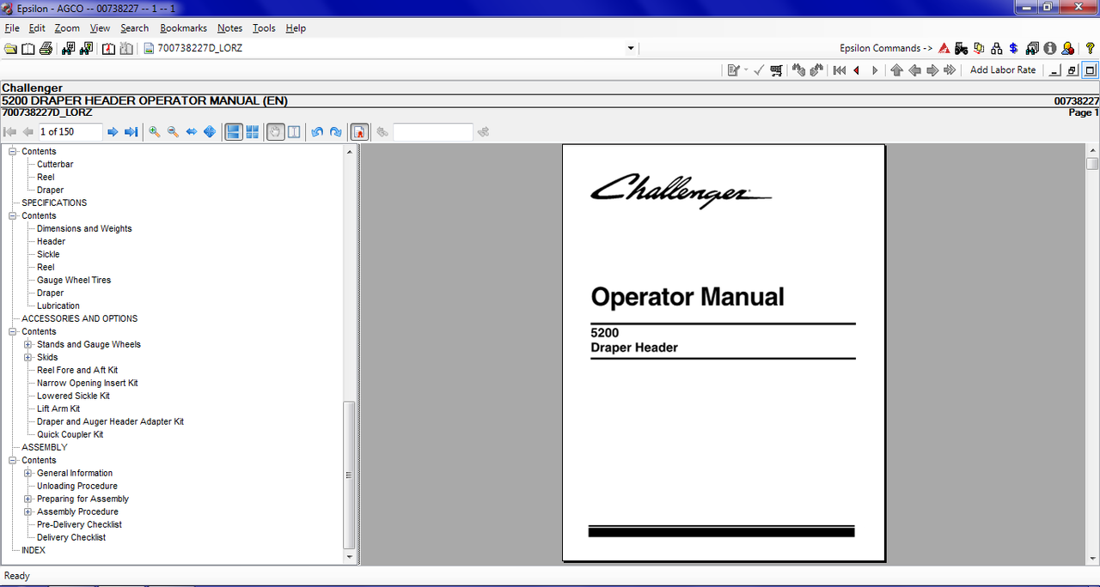Image resolution: width=1100 pixels, height=587 pixels.
Task: Click the red left triangle previous icon
Action: (x=857, y=70)
